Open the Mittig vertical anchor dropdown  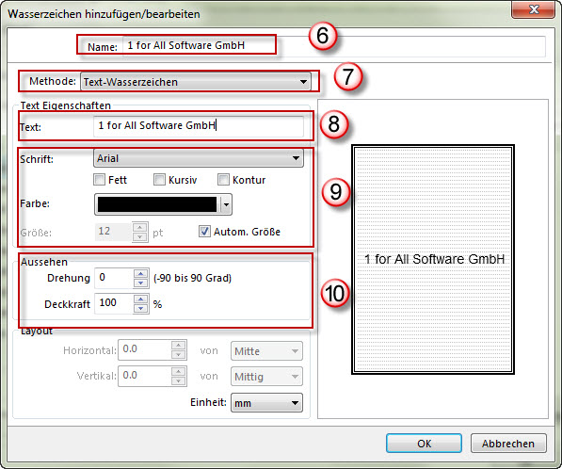266,377
